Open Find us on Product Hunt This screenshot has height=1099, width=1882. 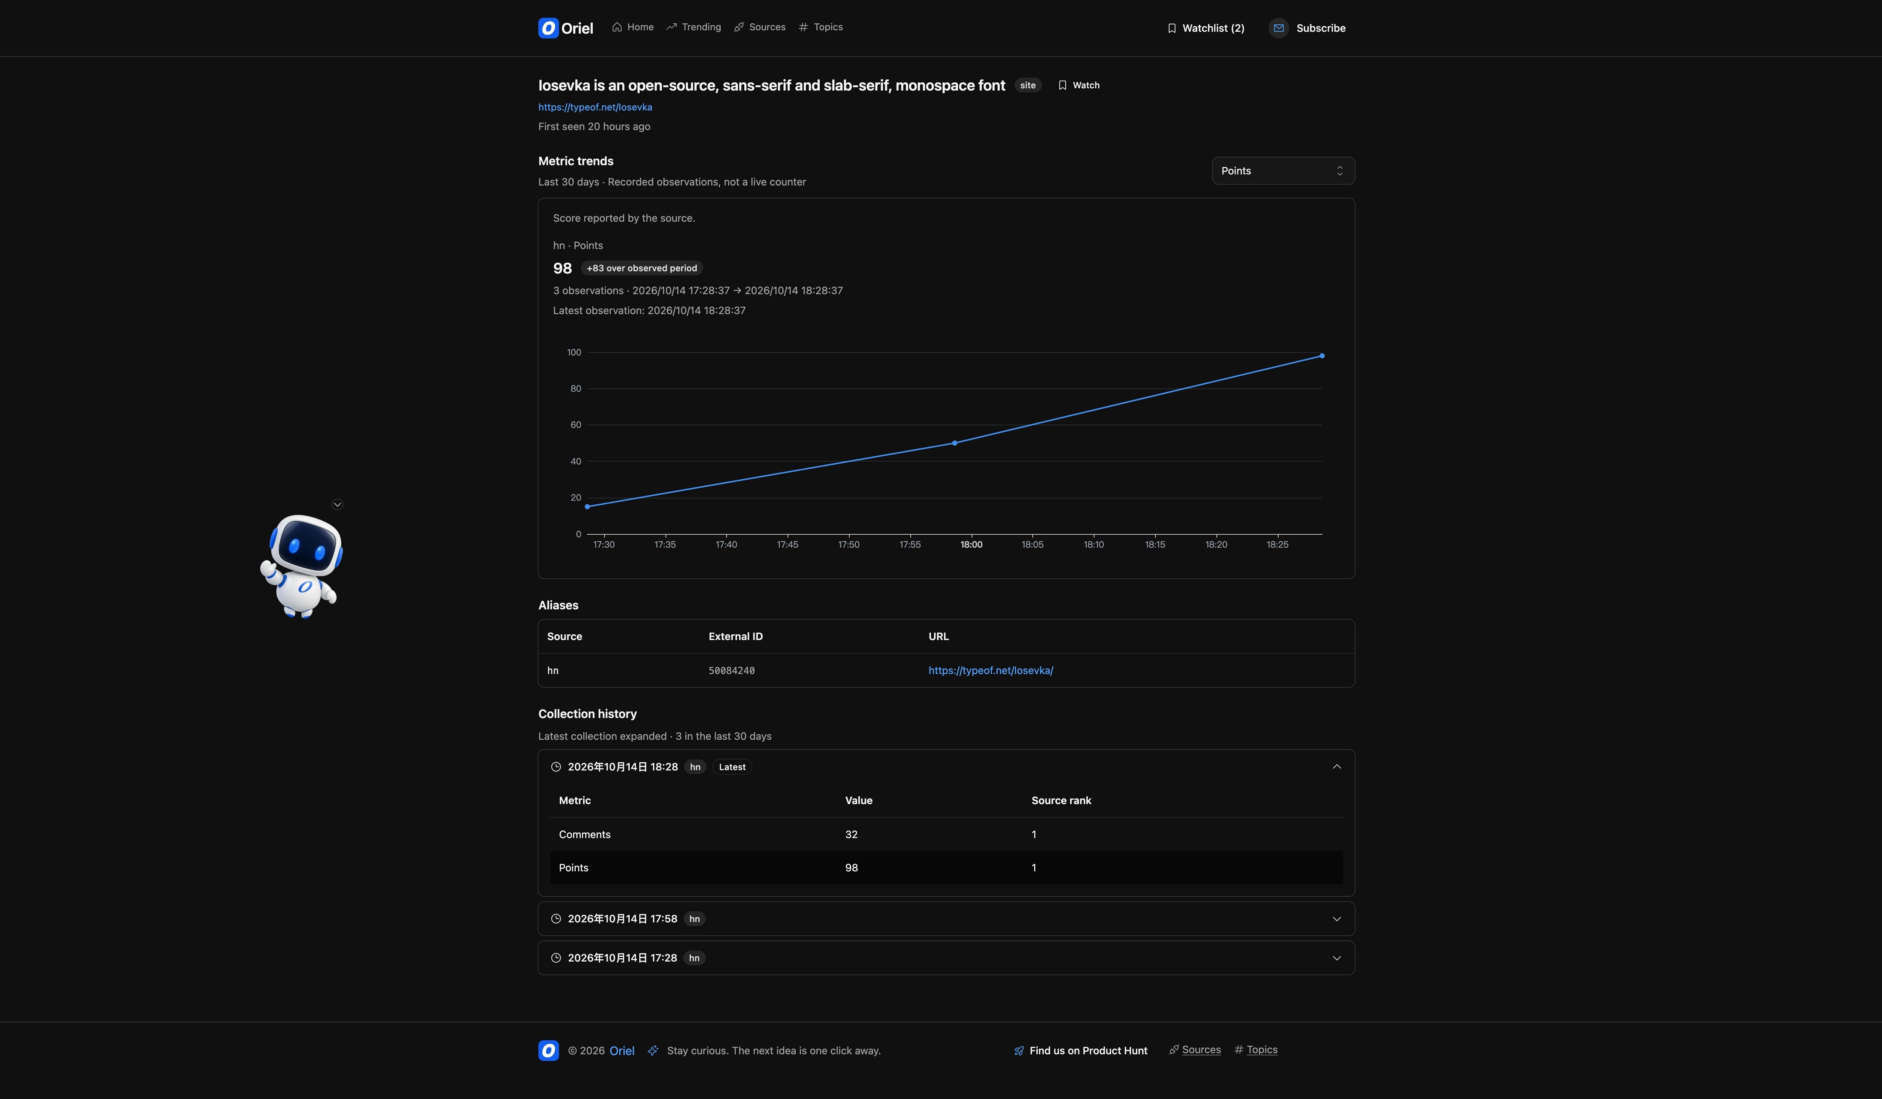pos(1080,1051)
